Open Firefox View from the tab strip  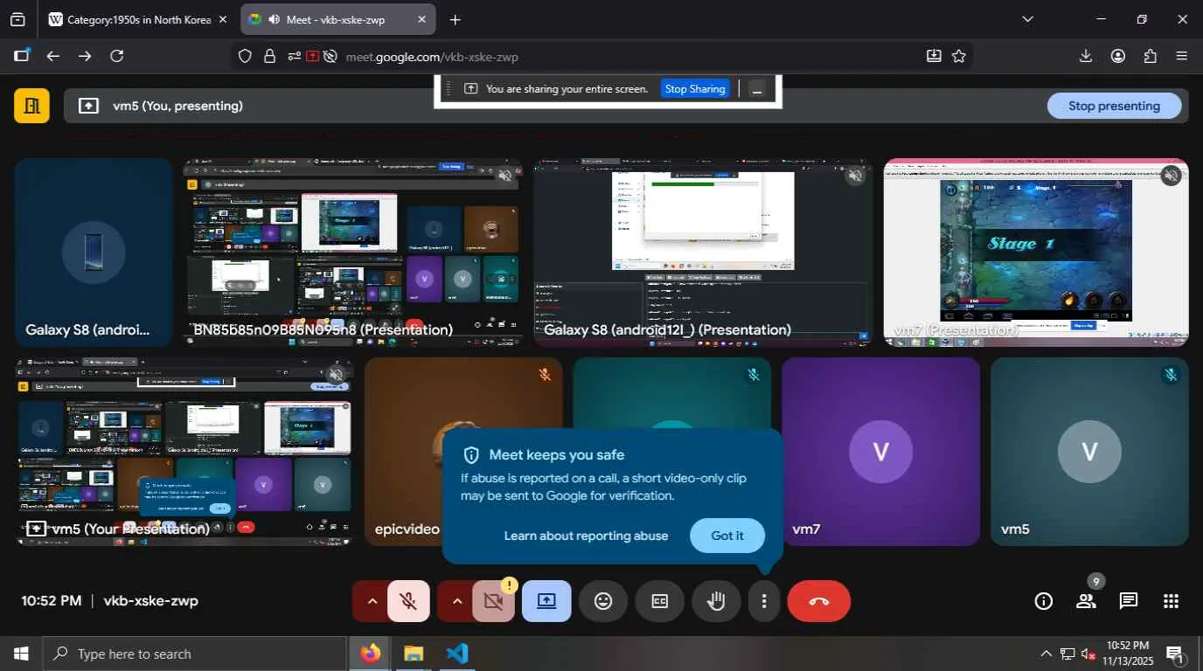17,19
